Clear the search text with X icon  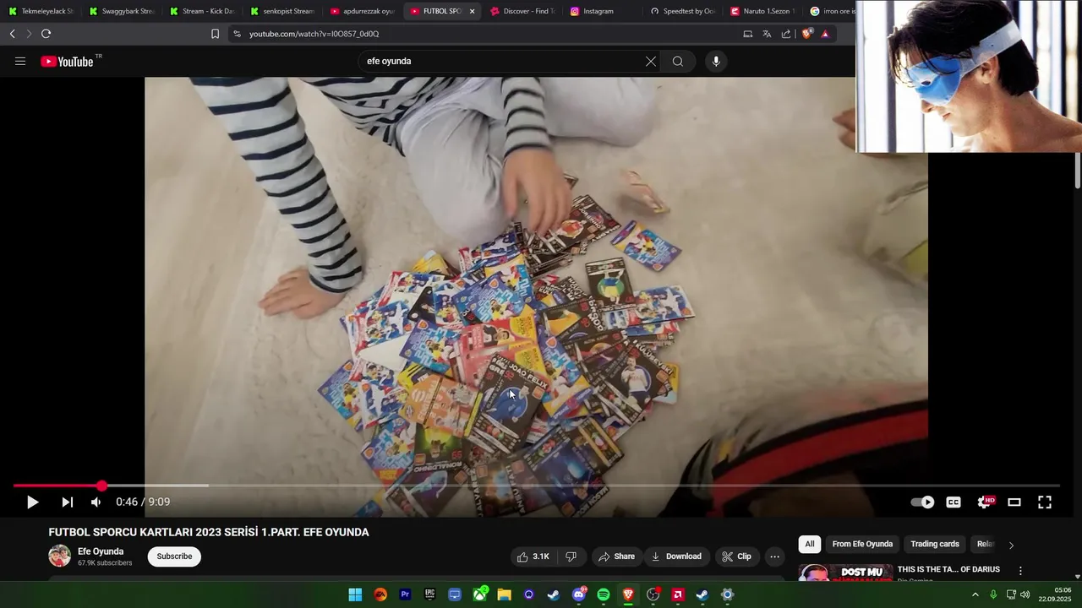point(651,62)
